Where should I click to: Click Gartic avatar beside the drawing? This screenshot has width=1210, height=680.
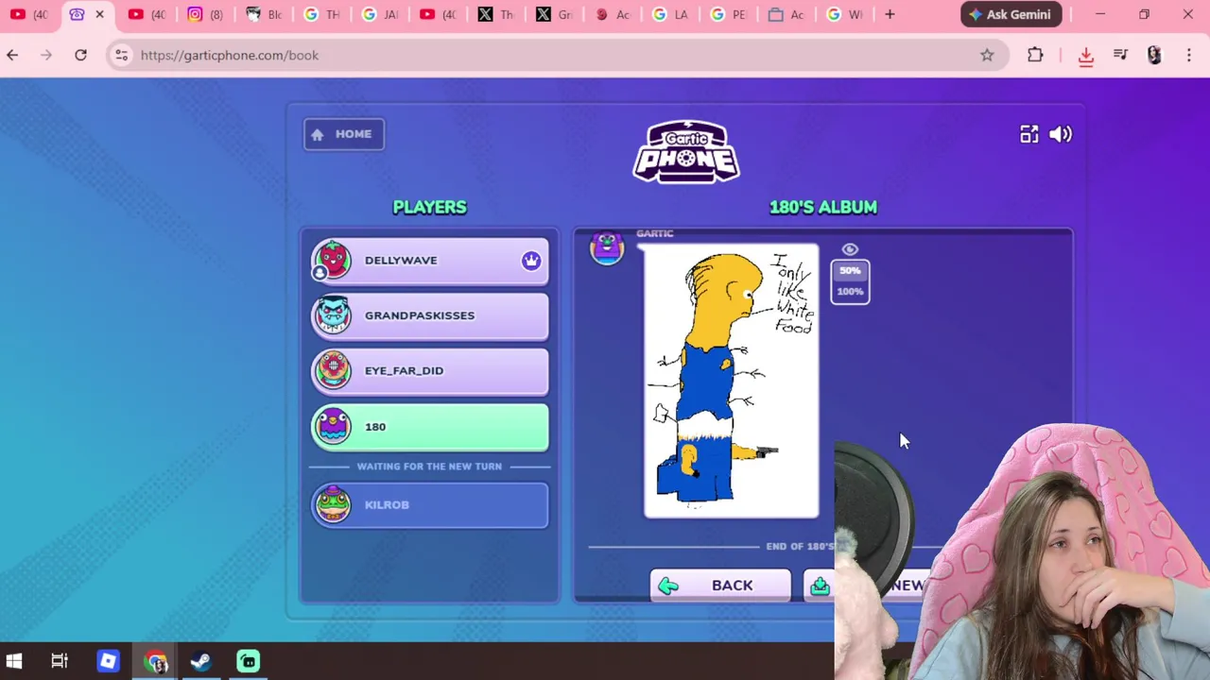pos(607,248)
